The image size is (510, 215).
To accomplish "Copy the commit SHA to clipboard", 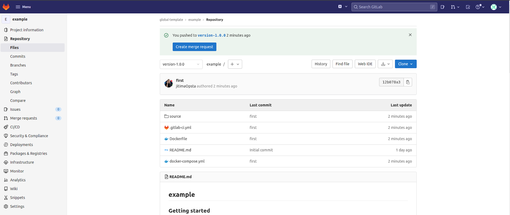I will coord(408,82).
